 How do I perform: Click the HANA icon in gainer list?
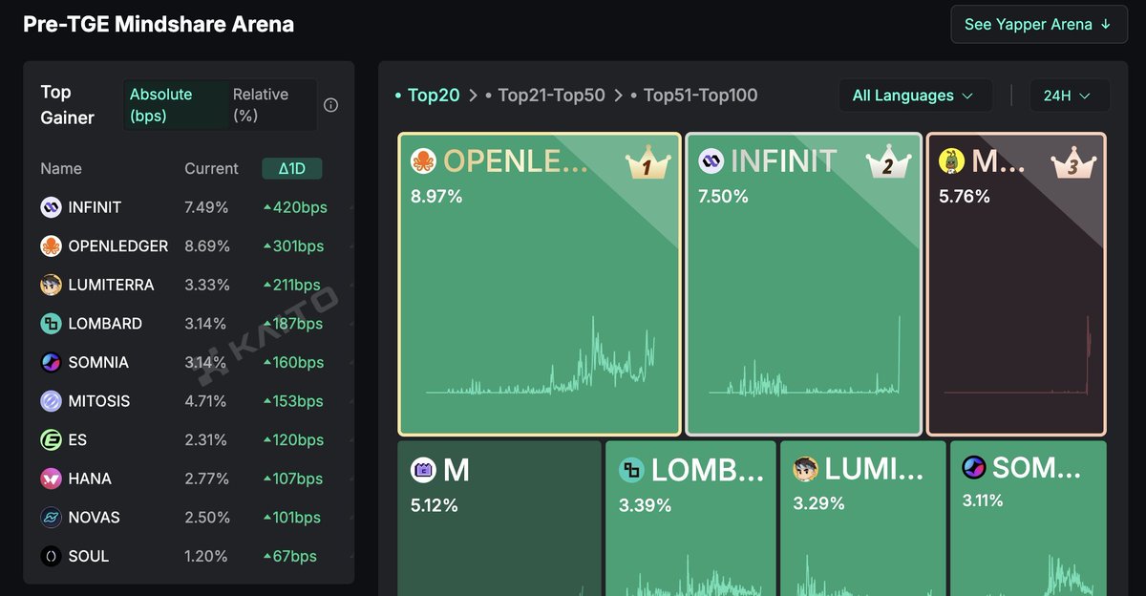51,479
